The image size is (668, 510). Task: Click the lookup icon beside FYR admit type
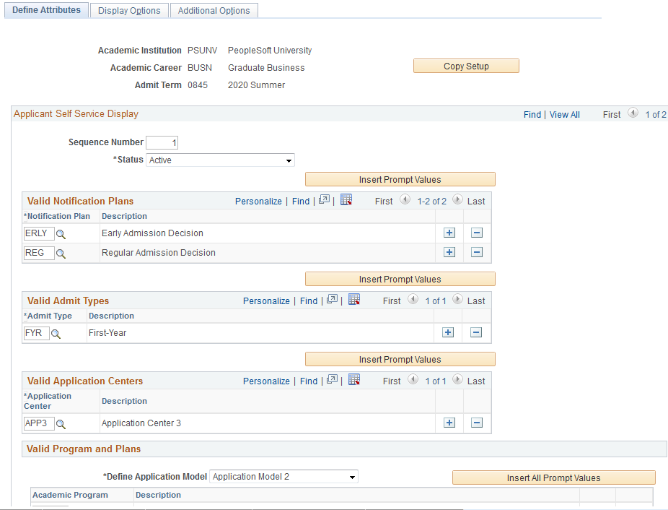56,333
